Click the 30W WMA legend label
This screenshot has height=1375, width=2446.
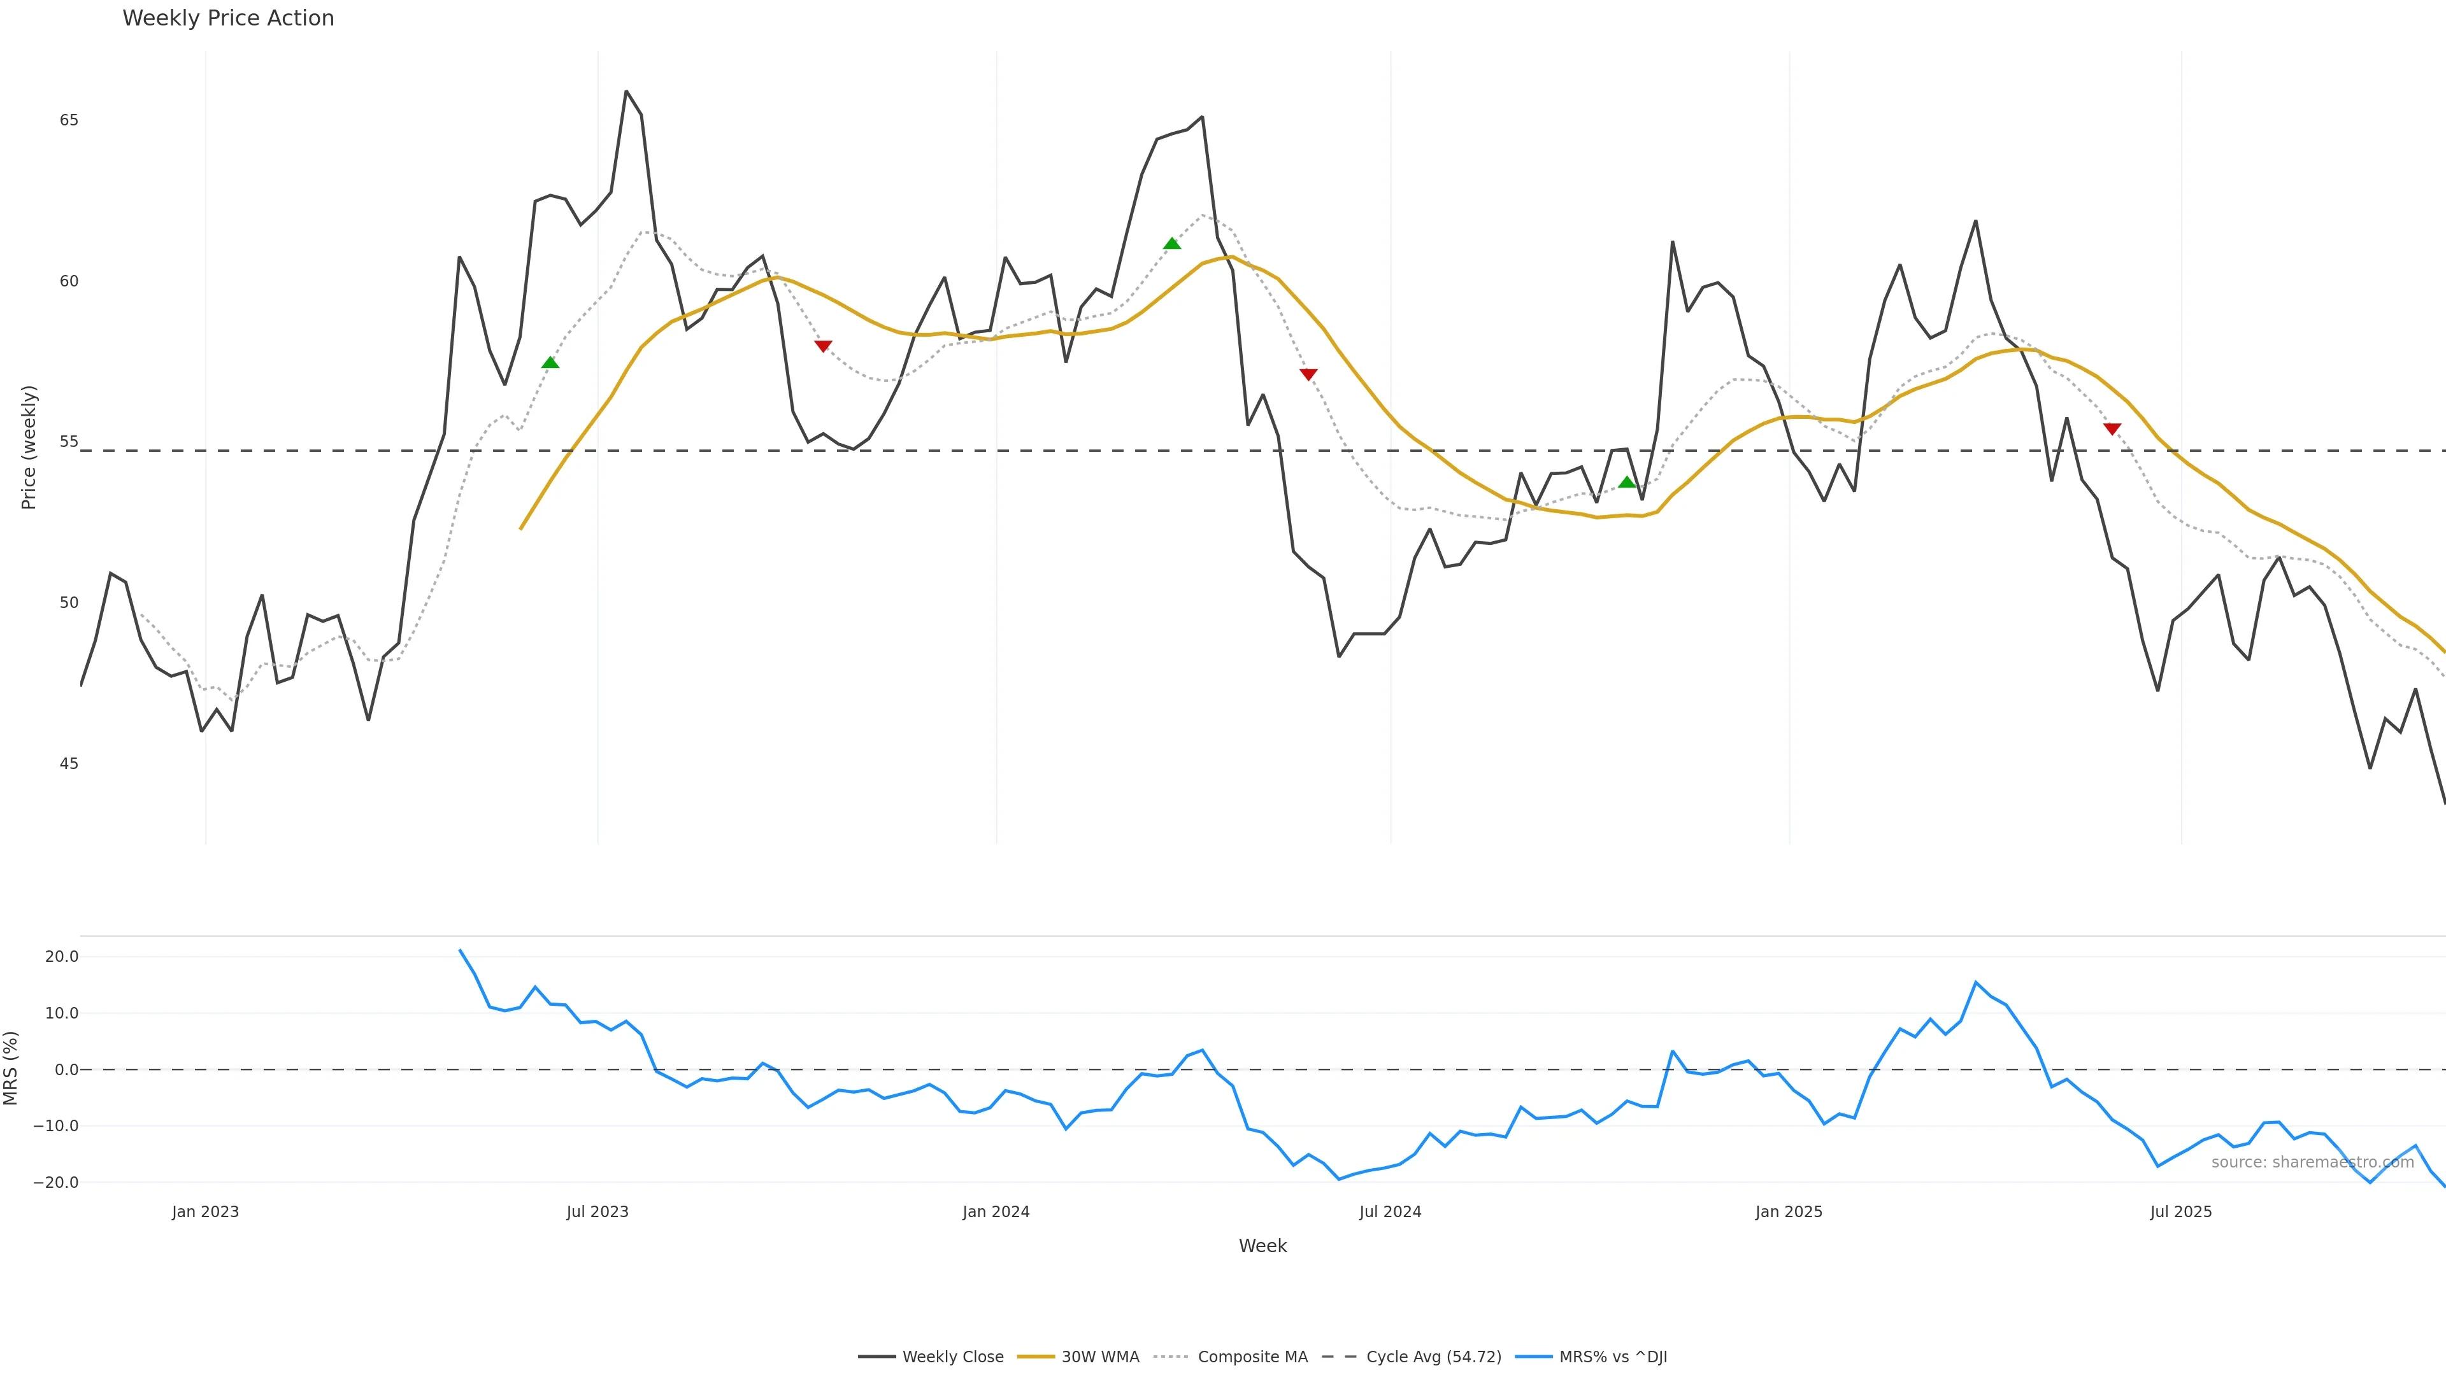point(1099,1357)
